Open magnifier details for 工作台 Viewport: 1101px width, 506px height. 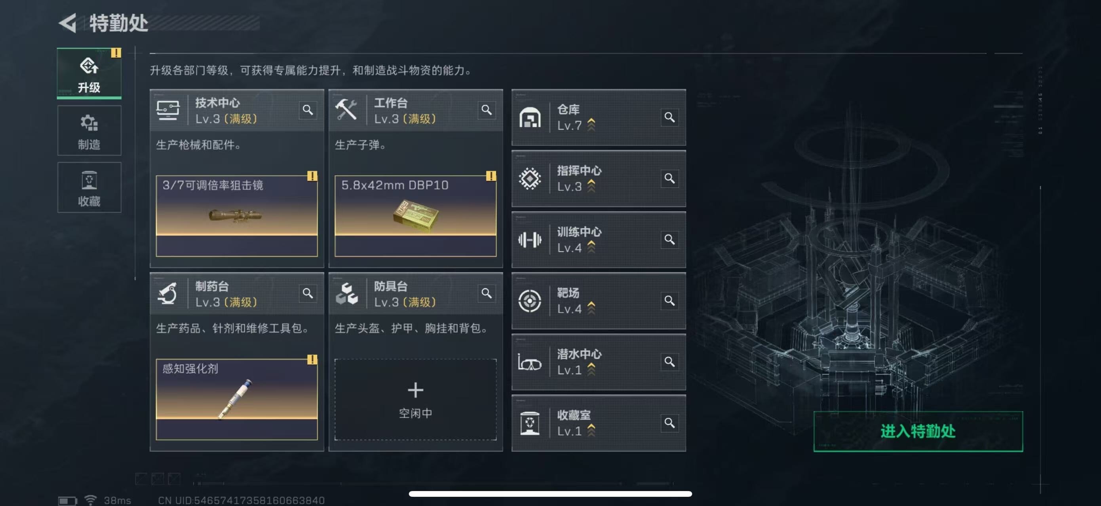(x=487, y=110)
